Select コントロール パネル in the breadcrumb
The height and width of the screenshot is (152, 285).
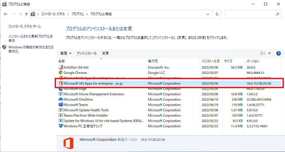[53, 14]
